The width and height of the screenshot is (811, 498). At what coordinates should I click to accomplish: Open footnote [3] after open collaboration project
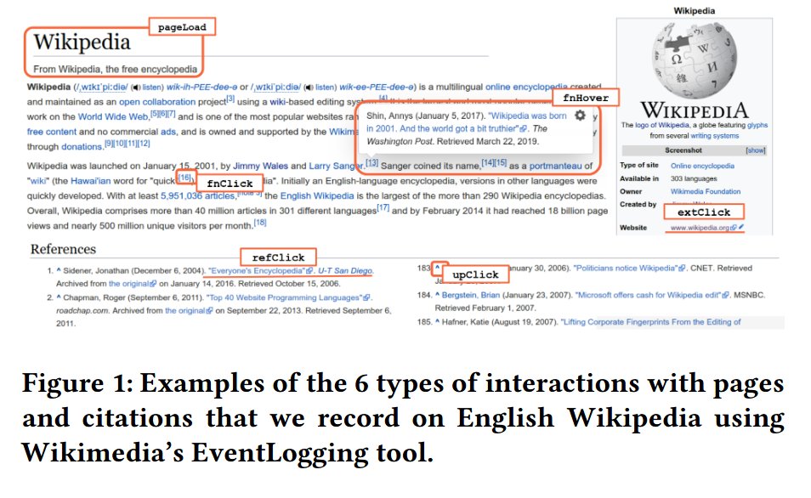tap(230, 99)
